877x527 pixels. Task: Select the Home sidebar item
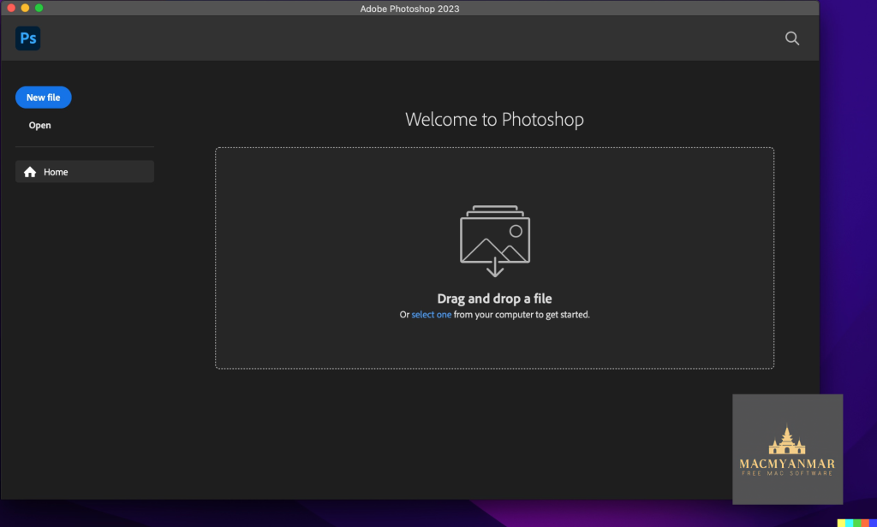(85, 172)
